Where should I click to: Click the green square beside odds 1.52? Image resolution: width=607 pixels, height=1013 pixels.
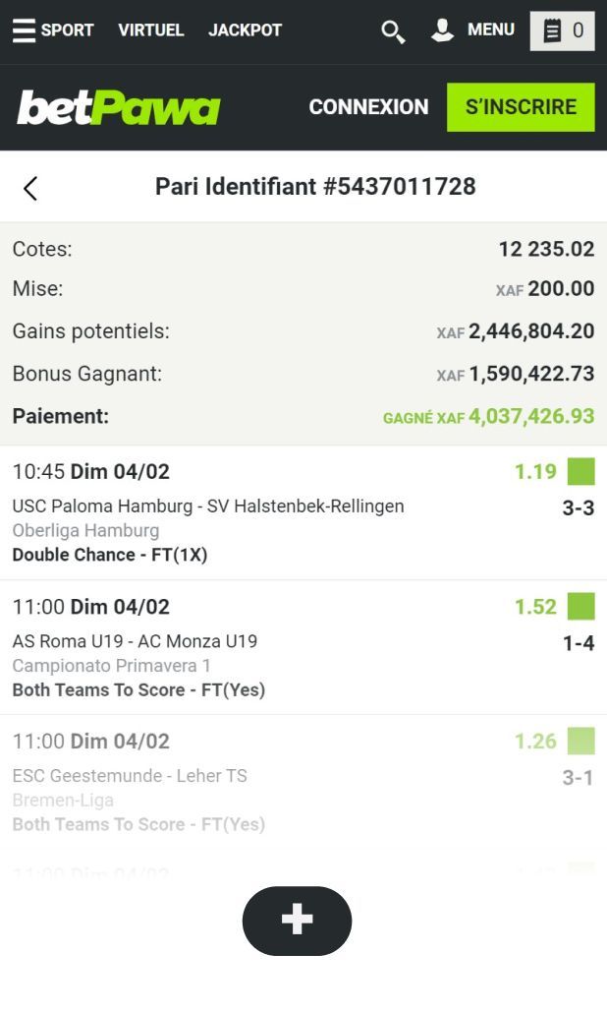coord(580,607)
